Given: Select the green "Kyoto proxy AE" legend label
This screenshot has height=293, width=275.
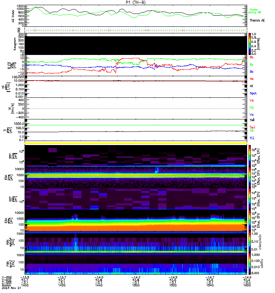Looking at the screenshot, I should click(254, 11).
